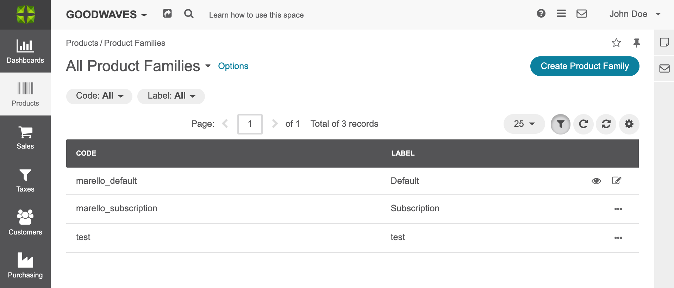Select the marello_subscription code cell

(117, 208)
